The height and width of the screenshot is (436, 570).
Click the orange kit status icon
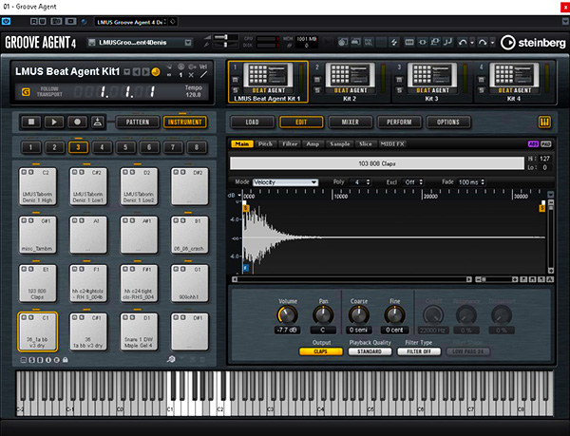click(156, 72)
